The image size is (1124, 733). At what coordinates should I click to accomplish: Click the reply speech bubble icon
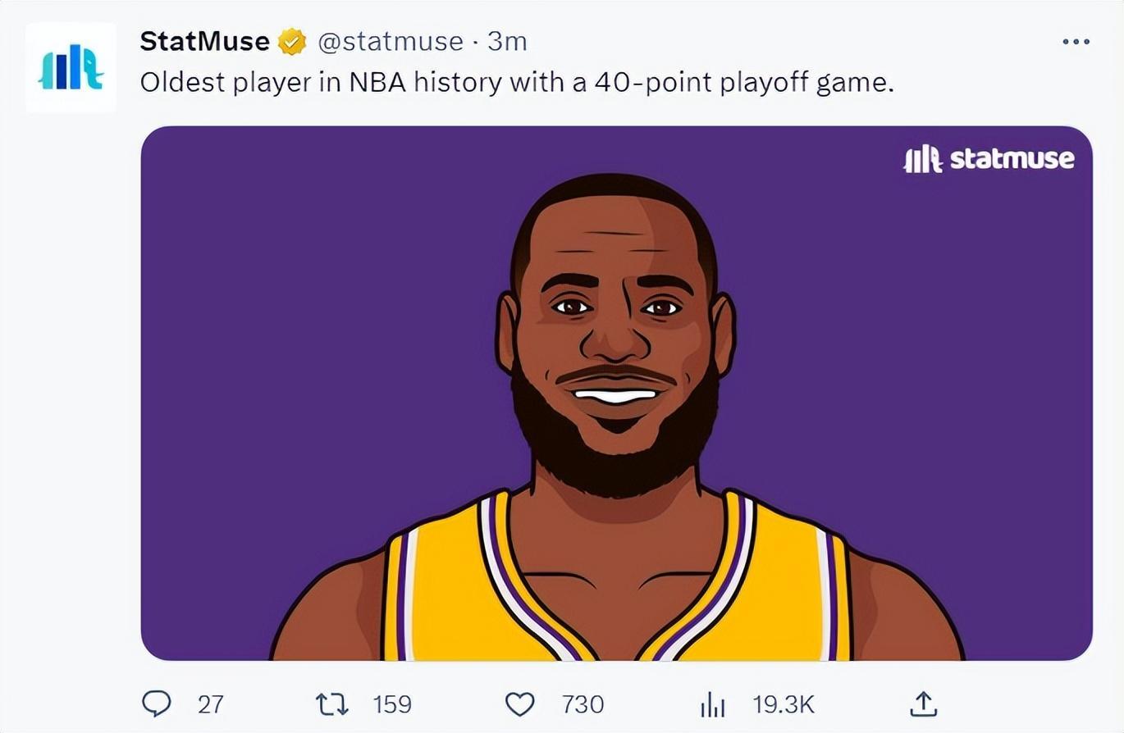point(157,703)
